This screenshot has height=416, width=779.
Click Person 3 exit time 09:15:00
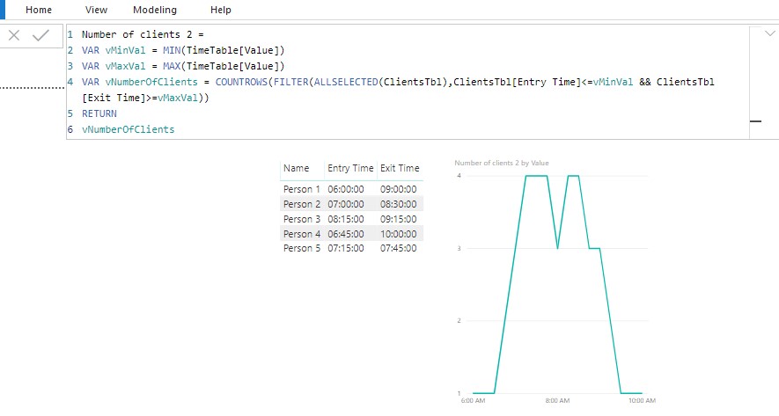coord(399,219)
